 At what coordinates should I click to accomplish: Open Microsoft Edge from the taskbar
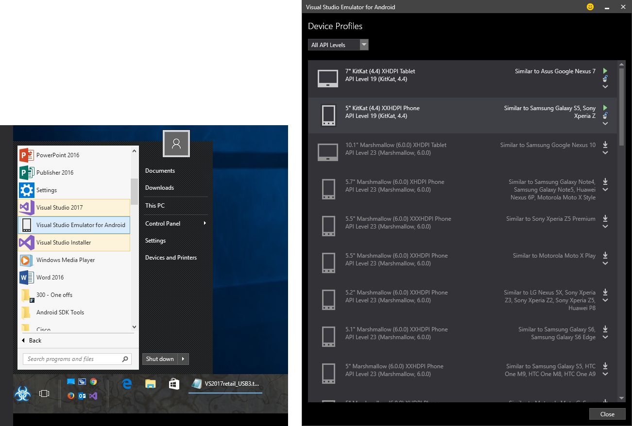[x=127, y=384]
